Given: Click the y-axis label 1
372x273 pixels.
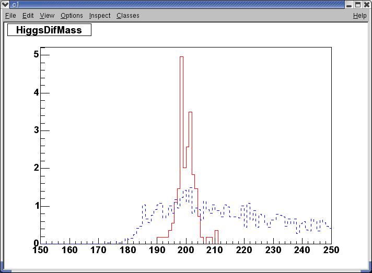Looking at the screenshot, I should (x=37, y=206).
